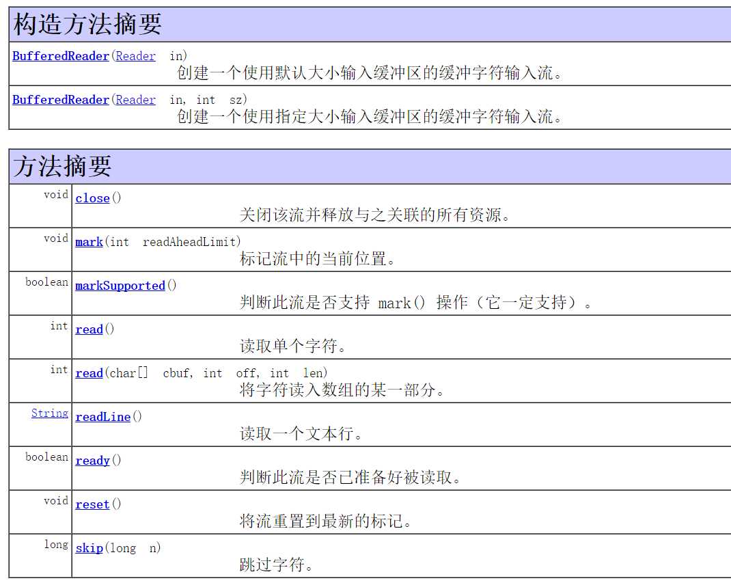The height and width of the screenshot is (585, 731).
Task: Open the ready() method link
Action: click(x=92, y=461)
